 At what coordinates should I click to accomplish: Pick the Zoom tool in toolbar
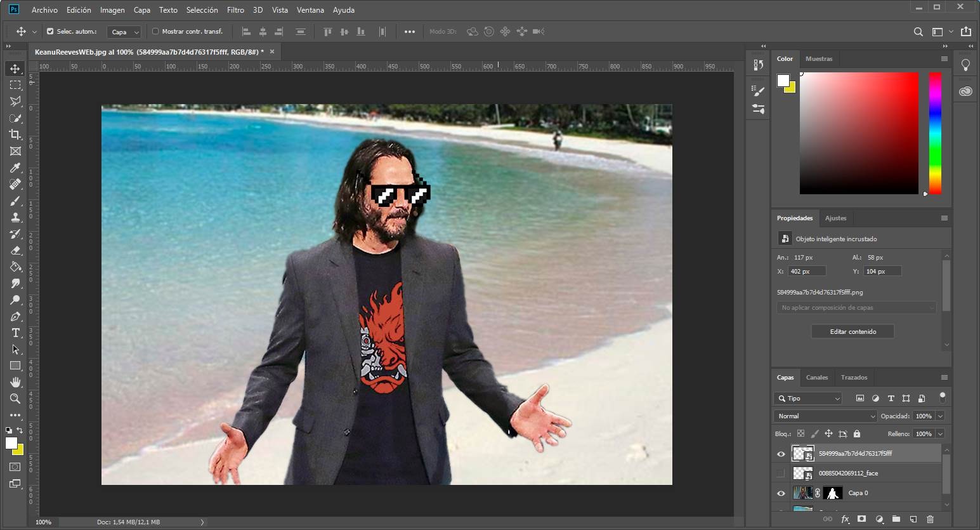pyautogui.click(x=15, y=399)
